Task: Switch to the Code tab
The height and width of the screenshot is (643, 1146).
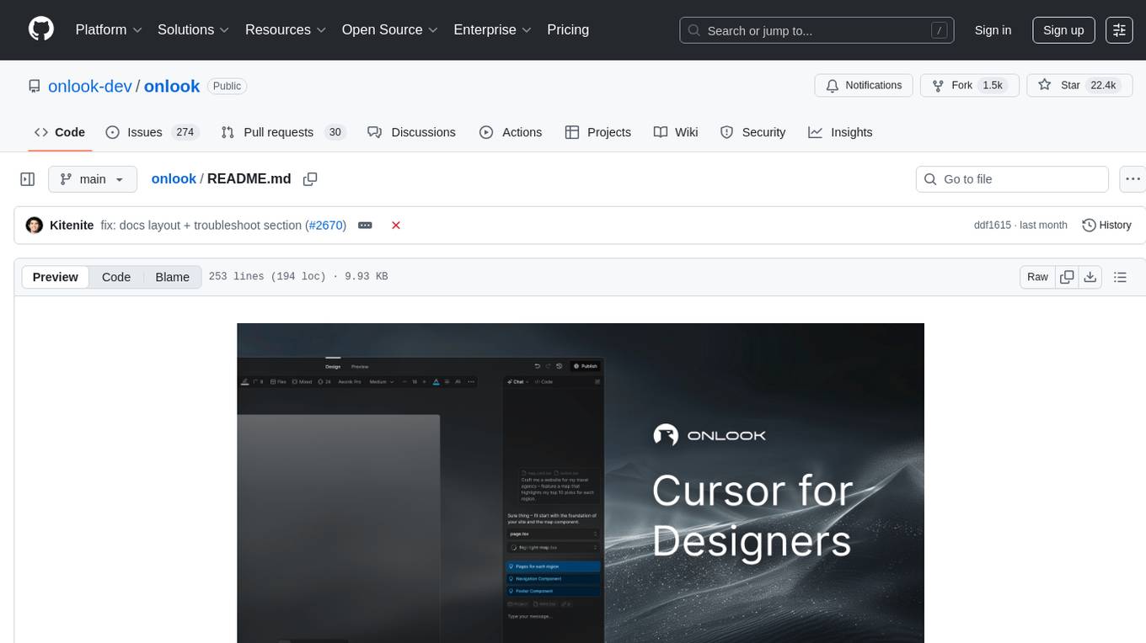Action: point(60,132)
